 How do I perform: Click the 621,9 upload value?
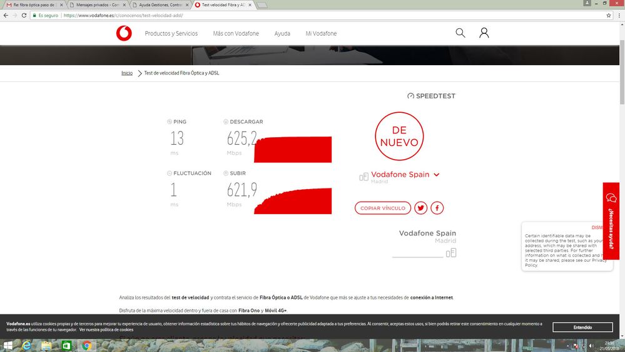click(241, 190)
